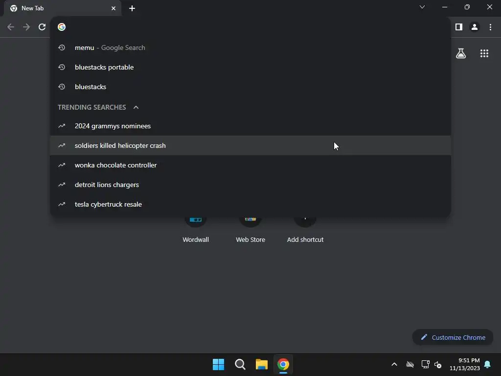
Task: Select 'detroit lions chargers' suggestion
Action: pos(250,185)
